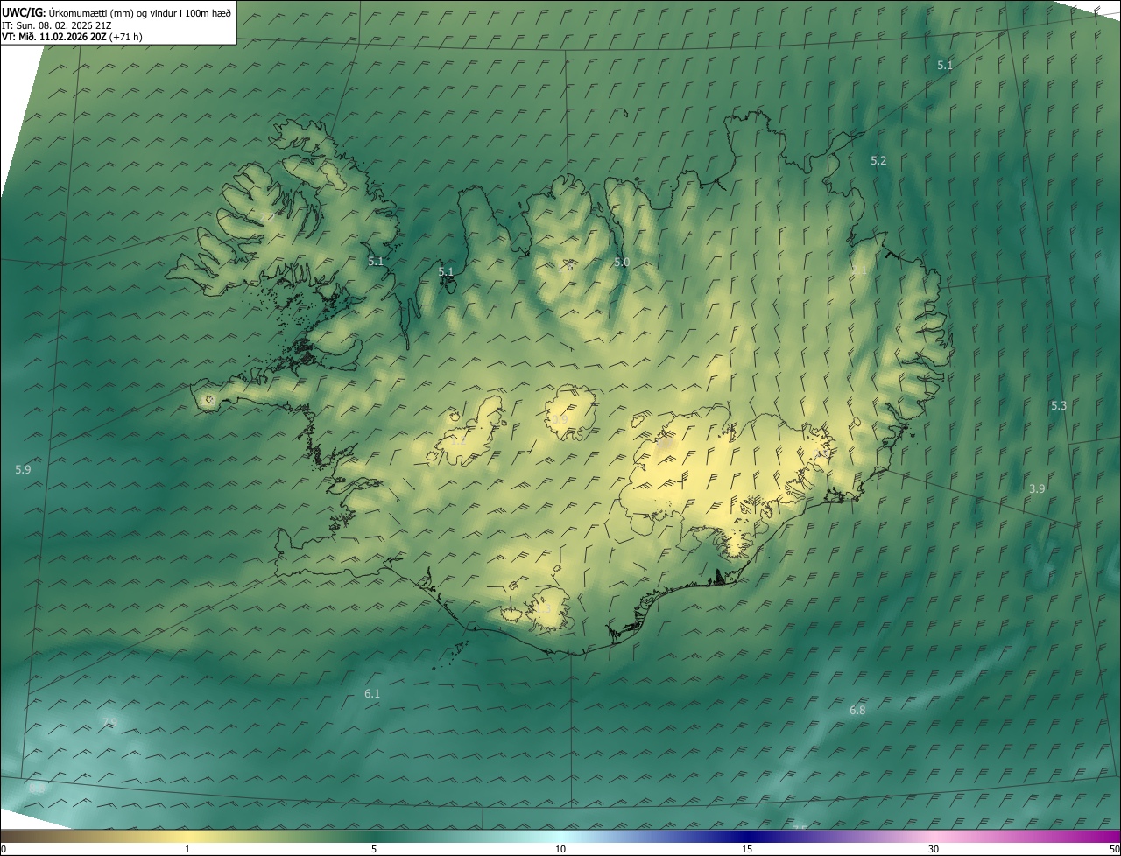1121x856 pixels.
Task: Click the 7.9 value label on the map
Action: click(x=109, y=723)
